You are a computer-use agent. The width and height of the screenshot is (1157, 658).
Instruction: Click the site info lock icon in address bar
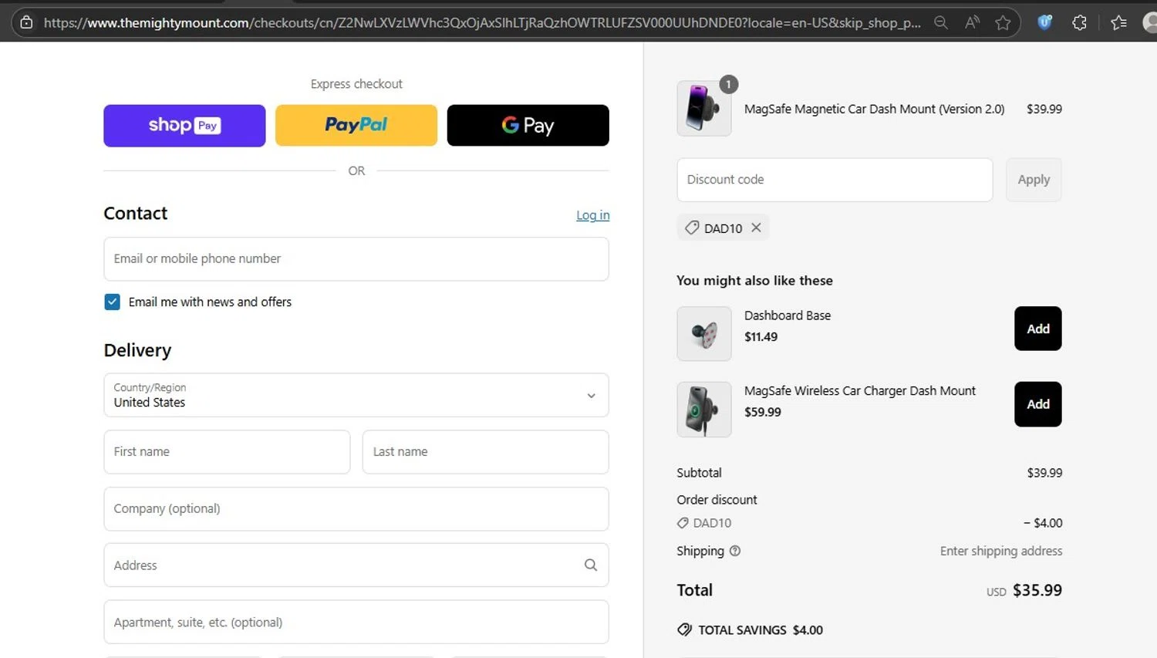coord(26,22)
